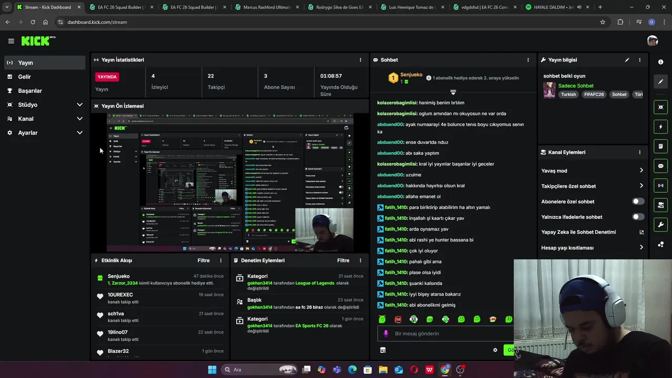Open Sohbet panel three-dot menu
This screenshot has width=672, height=378.
[528, 60]
